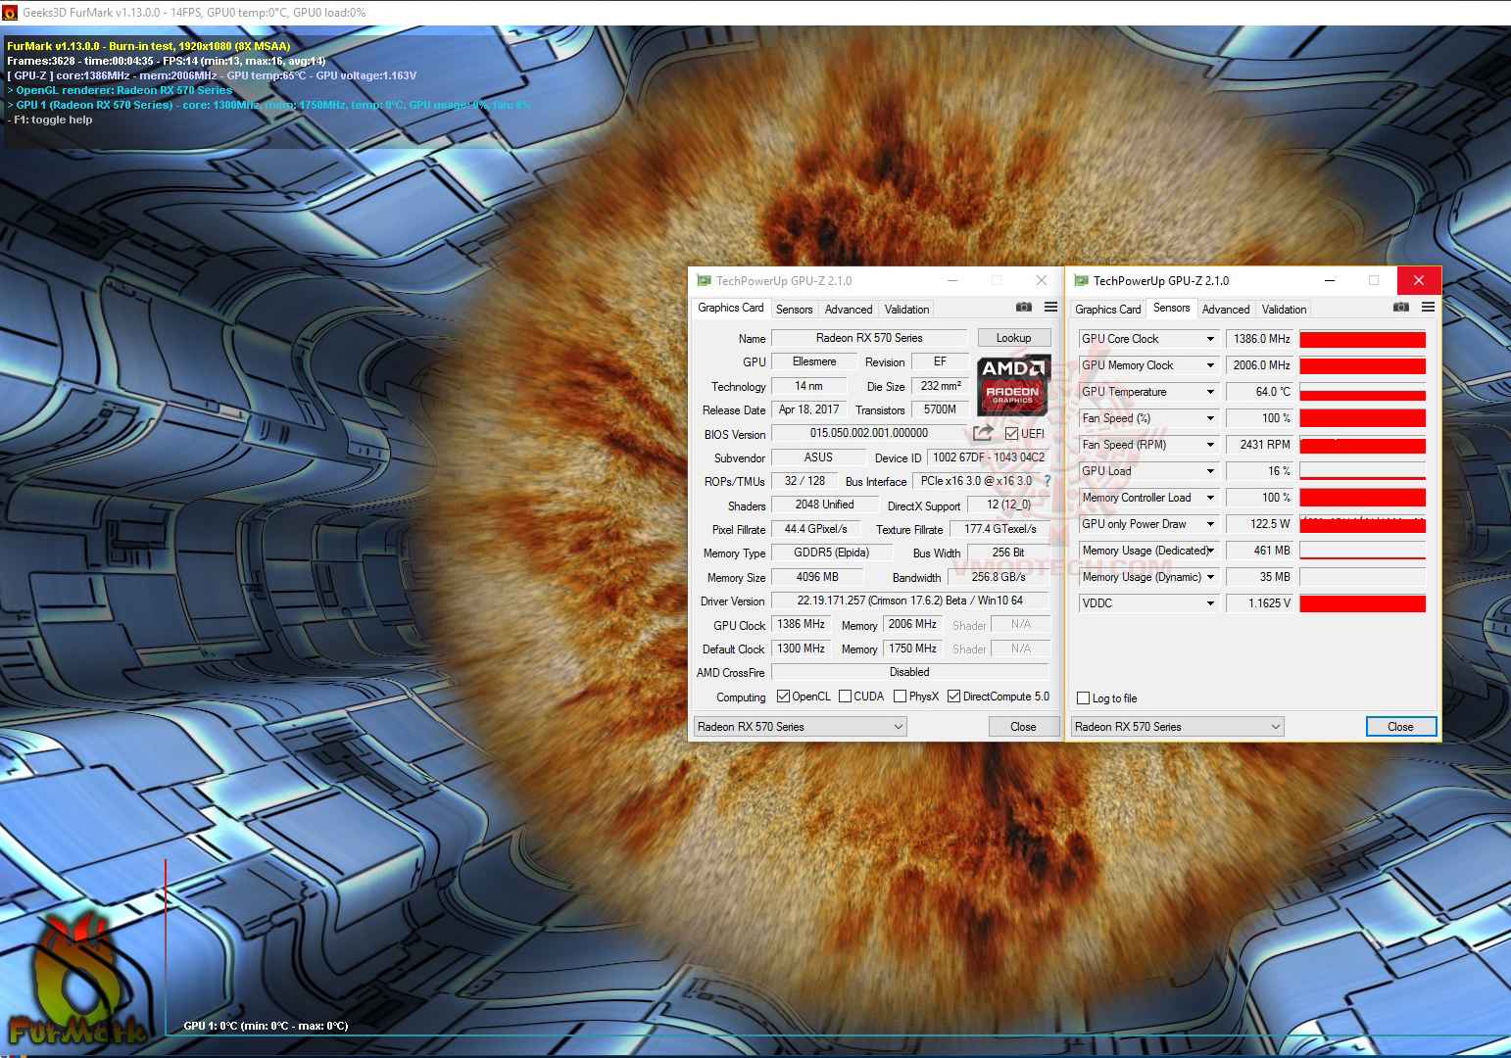Viewport: 1511px width, 1058px height.
Task: Expand the device selector in card-info GPU-Z window
Action: click(x=801, y=727)
